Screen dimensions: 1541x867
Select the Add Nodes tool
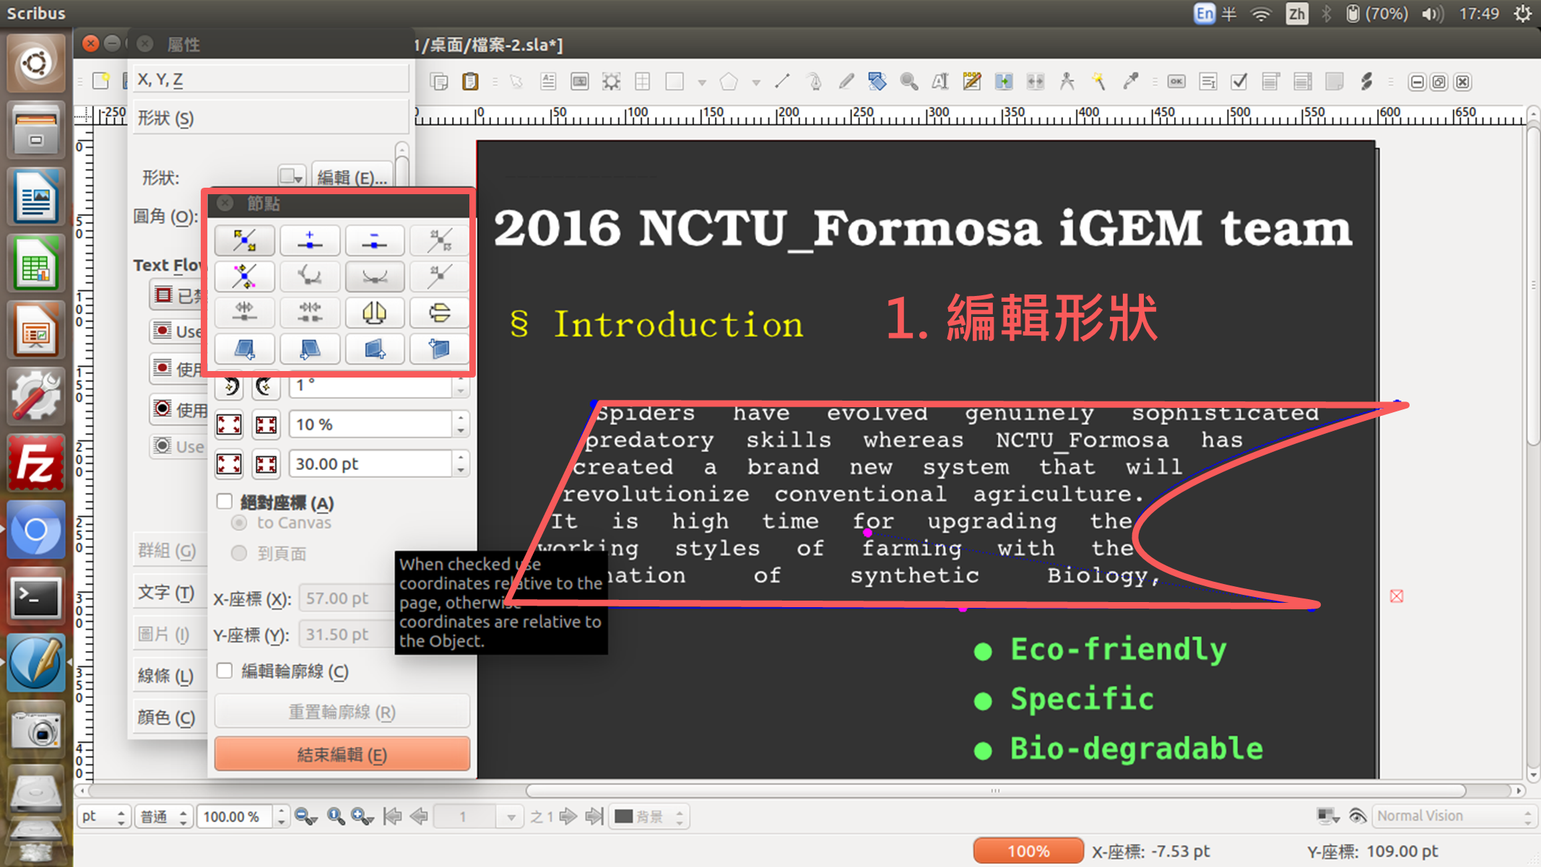pyautogui.click(x=310, y=240)
